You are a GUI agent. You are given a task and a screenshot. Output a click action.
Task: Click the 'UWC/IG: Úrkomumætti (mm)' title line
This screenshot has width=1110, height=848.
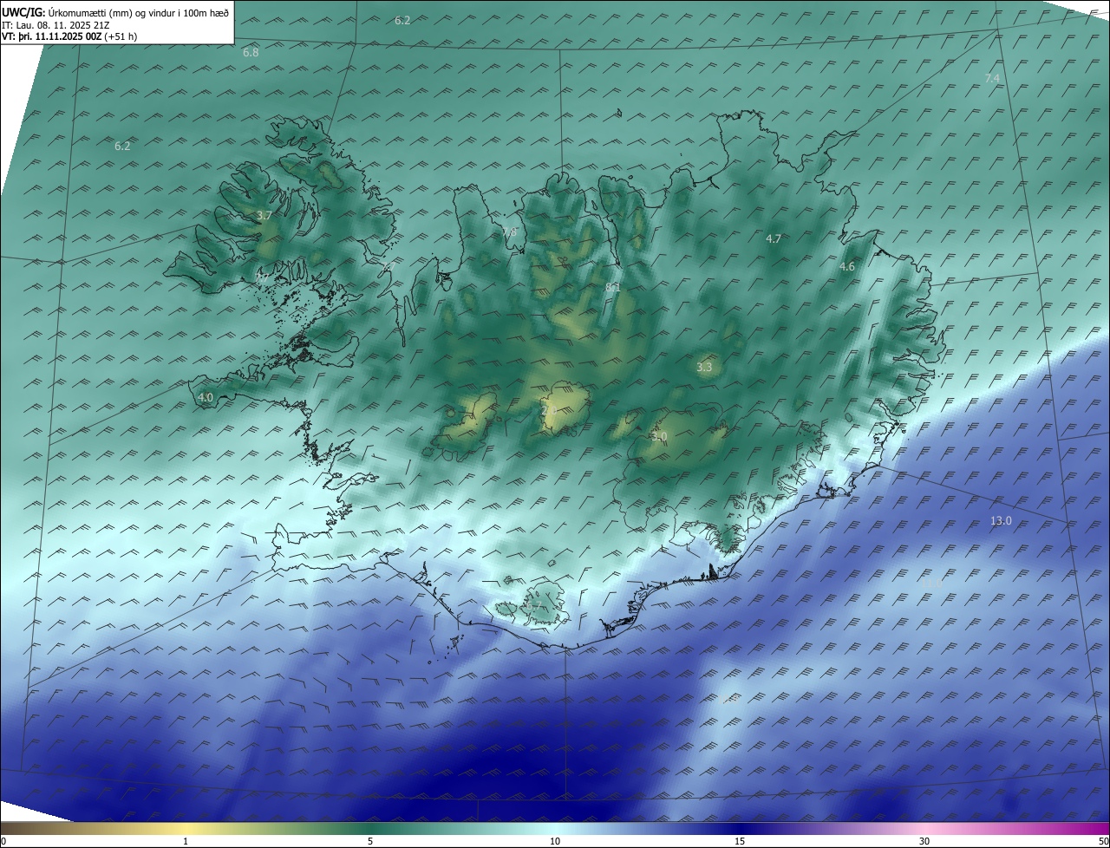[x=115, y=12]
